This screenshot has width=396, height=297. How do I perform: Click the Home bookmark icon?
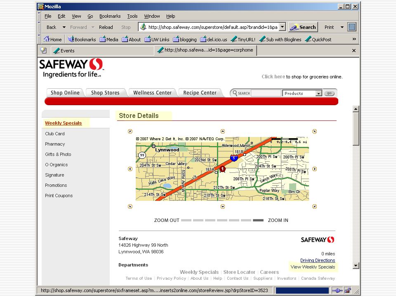[52, 40]
